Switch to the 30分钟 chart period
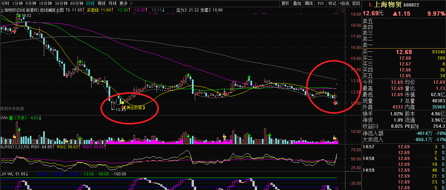The height and width of the screenshot is (190, 446). coord(61,3)
